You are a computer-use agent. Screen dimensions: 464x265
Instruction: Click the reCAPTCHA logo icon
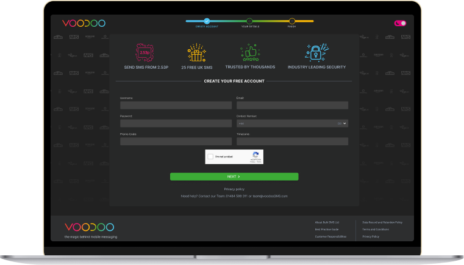coord(257,156)
